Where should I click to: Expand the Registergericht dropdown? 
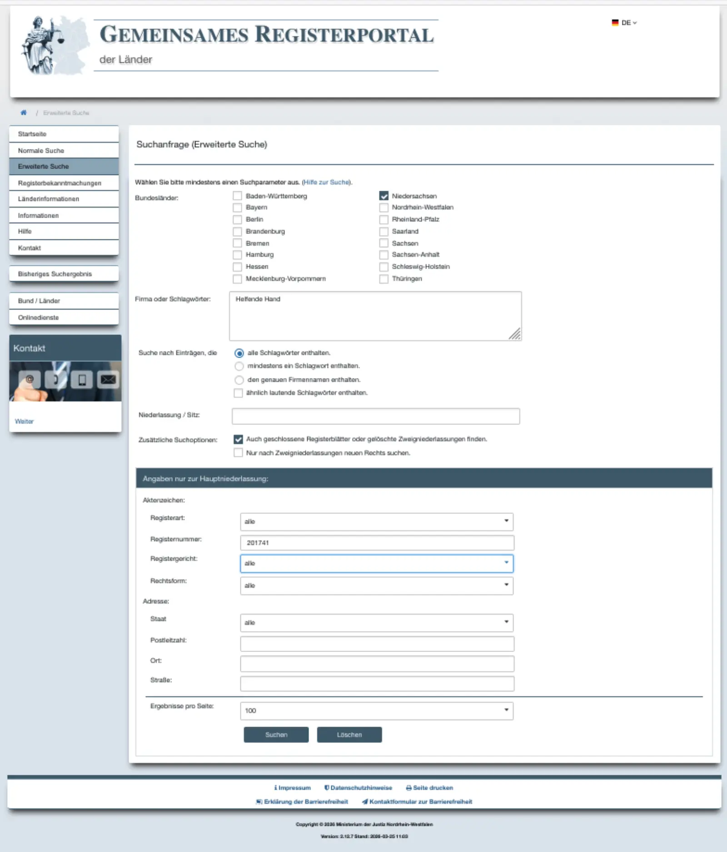click(376, 563)
